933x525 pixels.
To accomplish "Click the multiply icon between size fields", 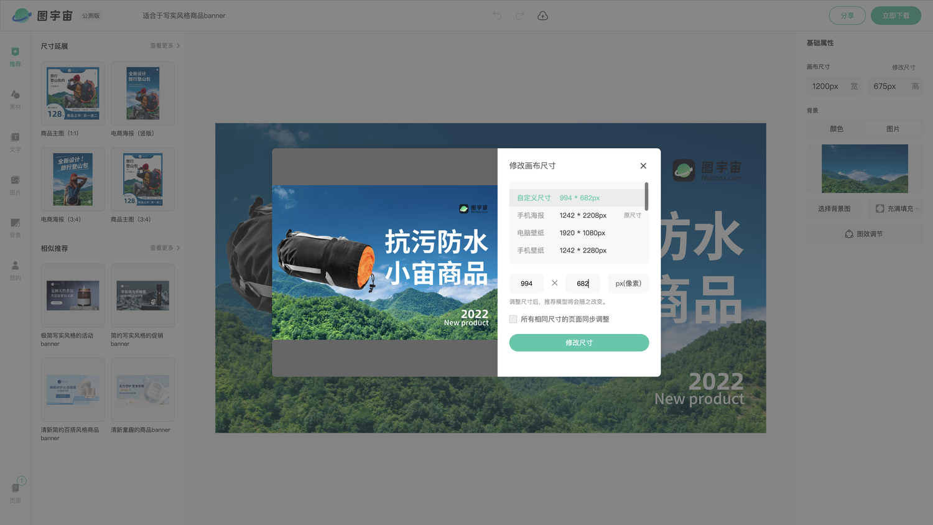I will [x=554, y=283].
